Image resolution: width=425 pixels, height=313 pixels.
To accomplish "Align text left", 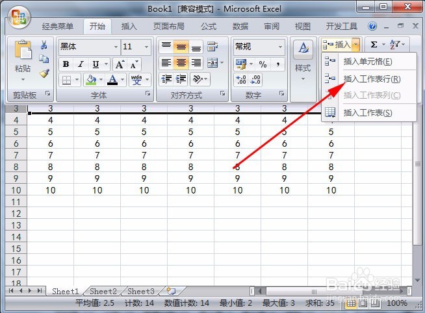I will point(166,63).
